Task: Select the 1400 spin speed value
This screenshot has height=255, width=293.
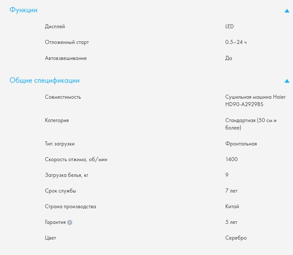Action: [x=231, y=159]
